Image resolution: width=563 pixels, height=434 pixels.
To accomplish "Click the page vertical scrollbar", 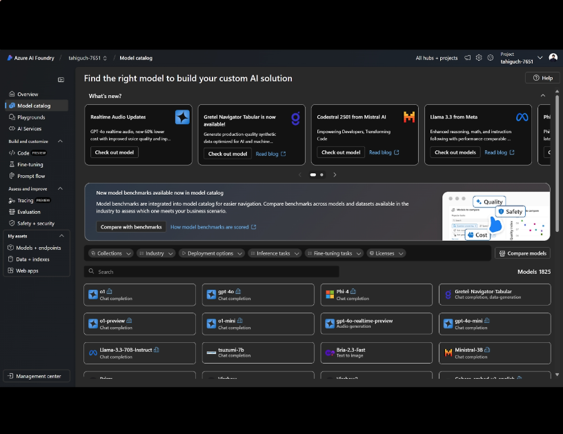I will [x=557, y=165].
